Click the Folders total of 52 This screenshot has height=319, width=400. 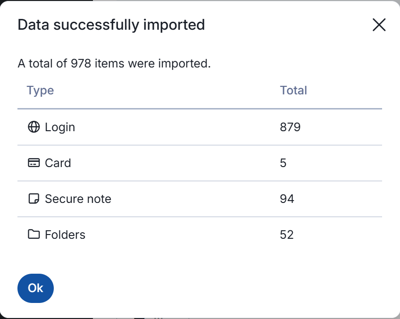tap(287, 235)
